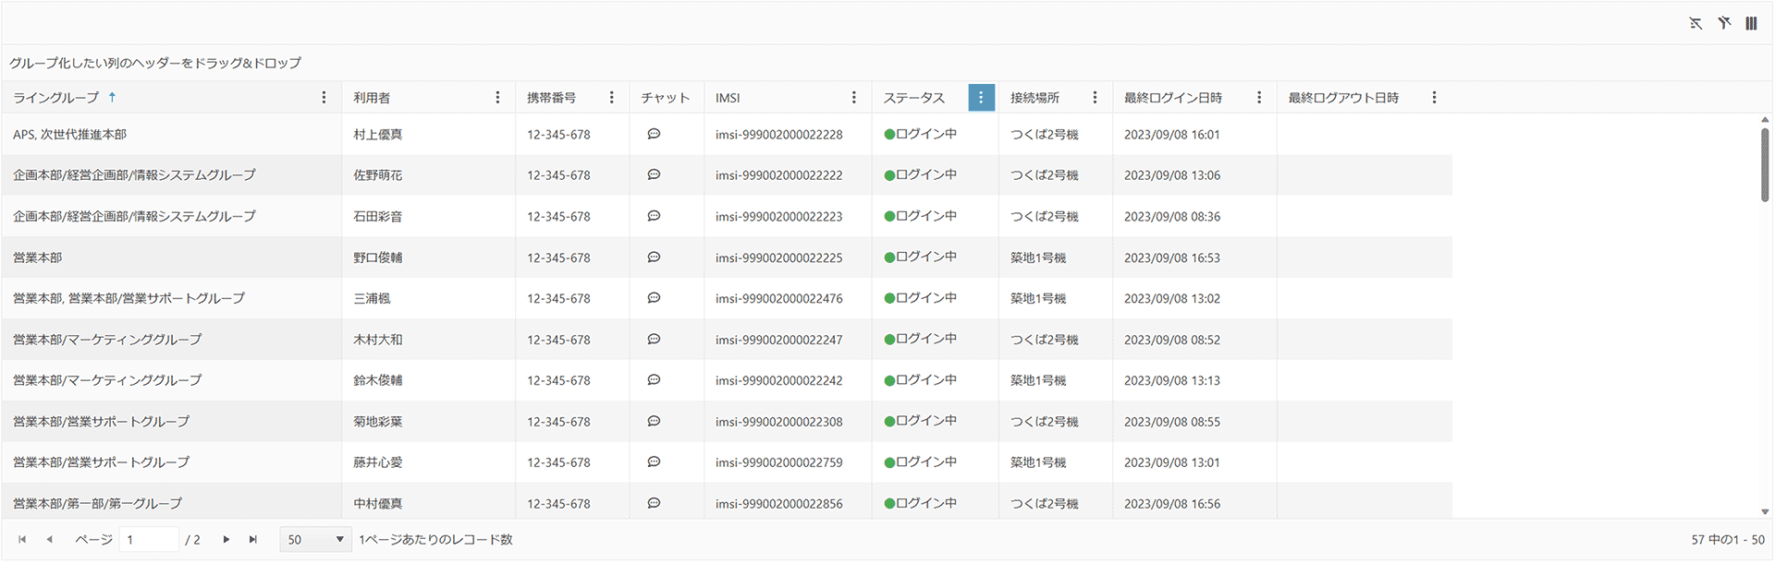Click the previous page arrow
This screenshot has height=563, width=1775.
pyautogui.click(x=50, y=539)
